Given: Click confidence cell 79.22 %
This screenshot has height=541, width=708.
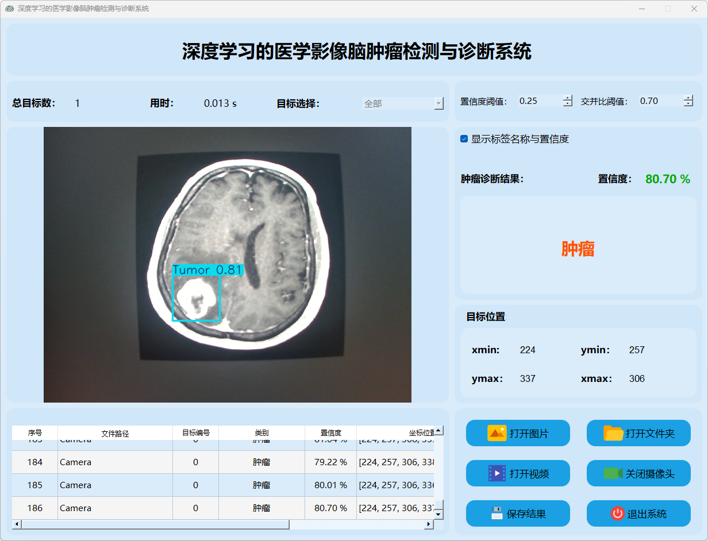Looking at the screenshot, I should 330,462.
